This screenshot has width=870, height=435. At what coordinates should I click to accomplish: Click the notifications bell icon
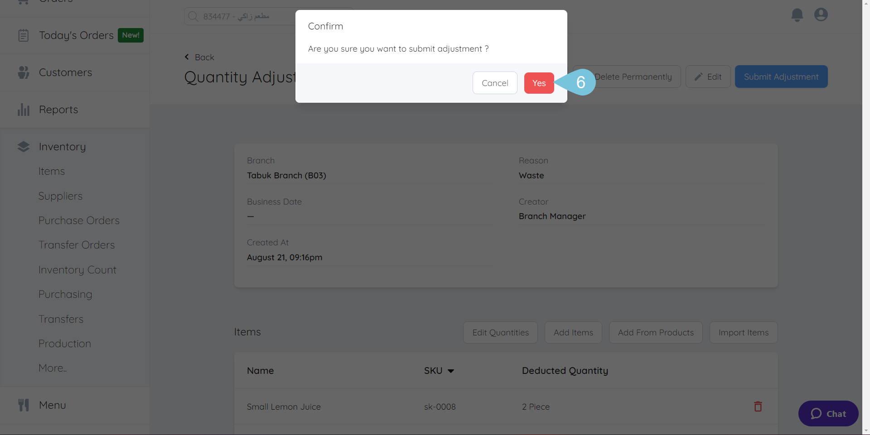[797, 15]
